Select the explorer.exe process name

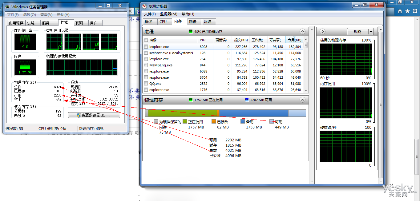pyautogui.click(x=159, y=90)
